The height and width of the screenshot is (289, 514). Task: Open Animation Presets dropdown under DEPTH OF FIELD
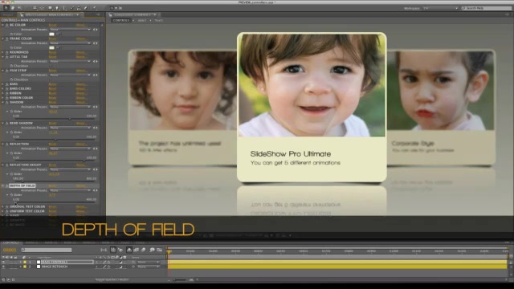click(x=70, y=190)
